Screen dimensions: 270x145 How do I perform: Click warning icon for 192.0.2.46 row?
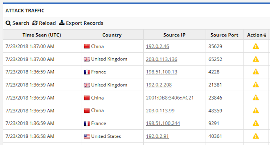point(256,46)
